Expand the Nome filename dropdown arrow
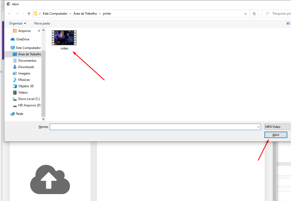 point(259,127)
